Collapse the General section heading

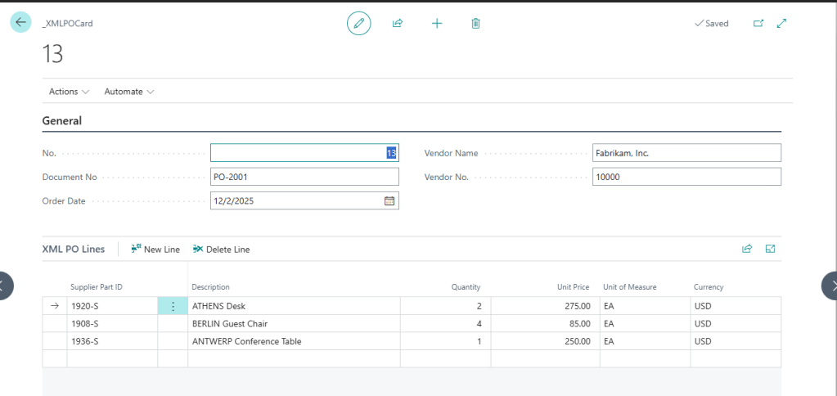[62, 121]
